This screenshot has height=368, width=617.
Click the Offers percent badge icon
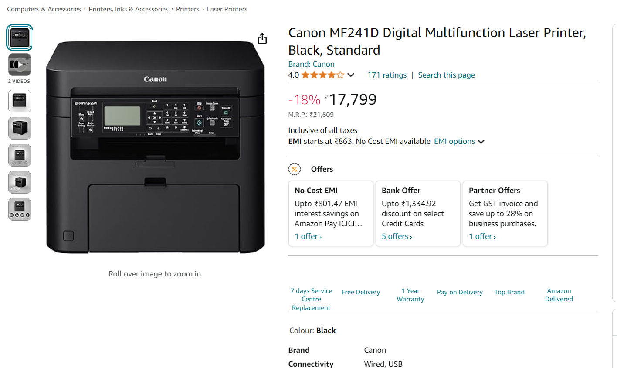[x=295, y=169]
